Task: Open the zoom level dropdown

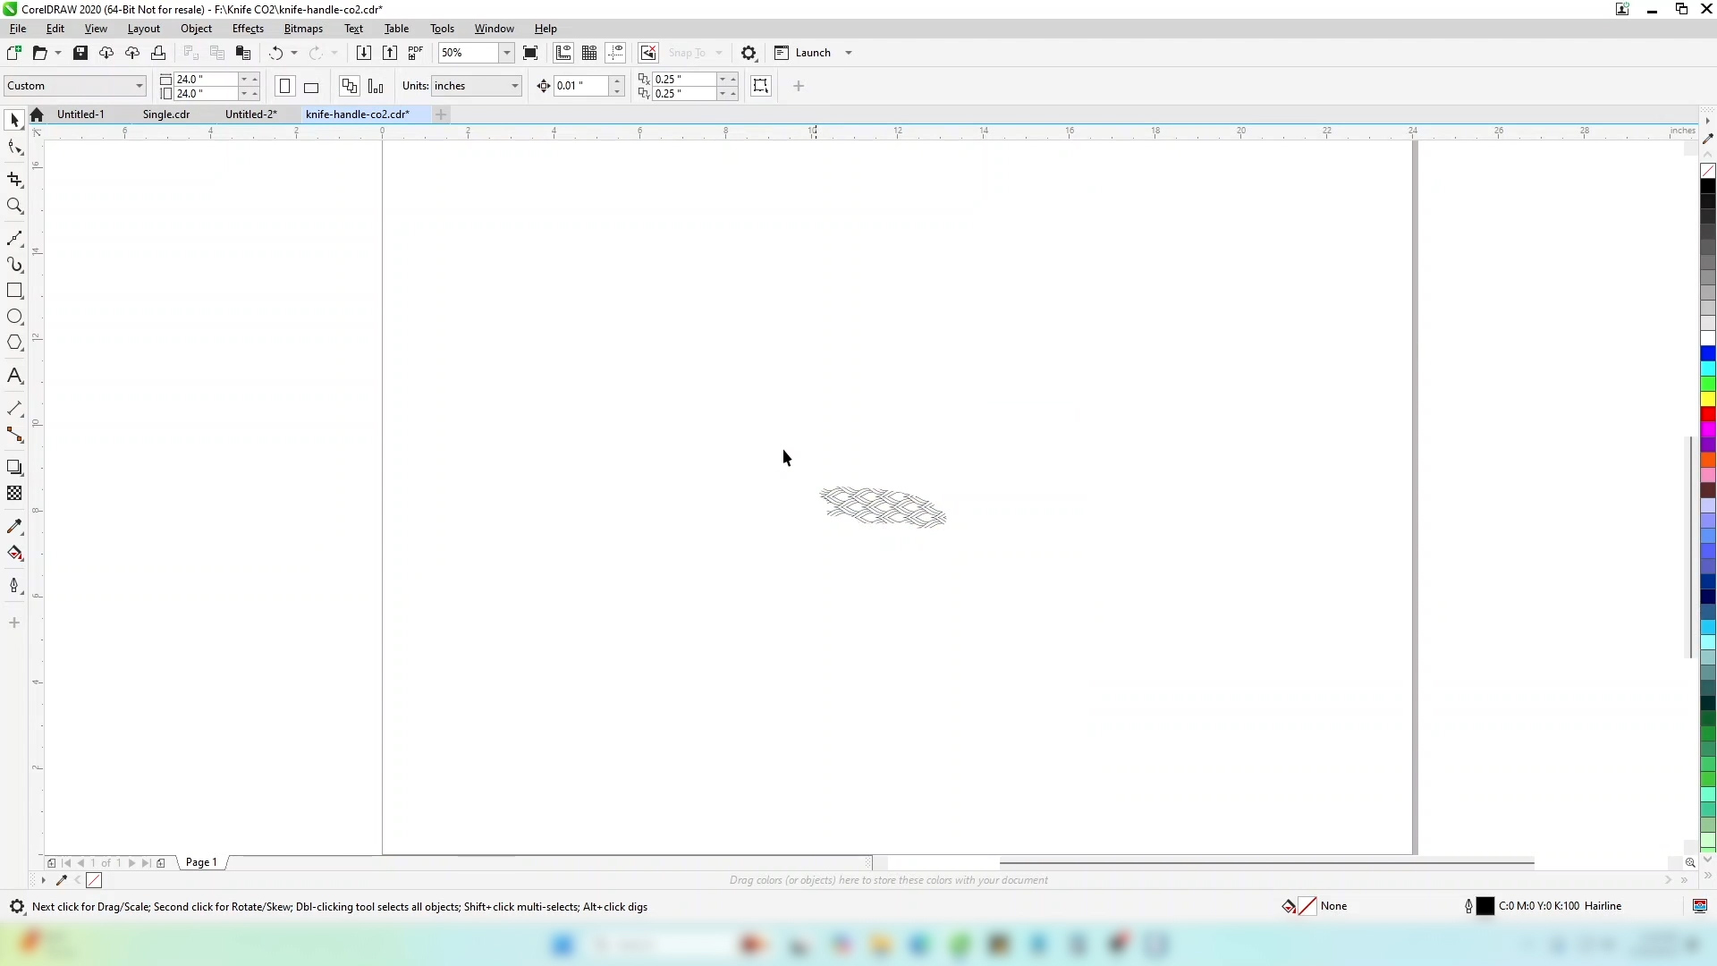Action: 507,53
